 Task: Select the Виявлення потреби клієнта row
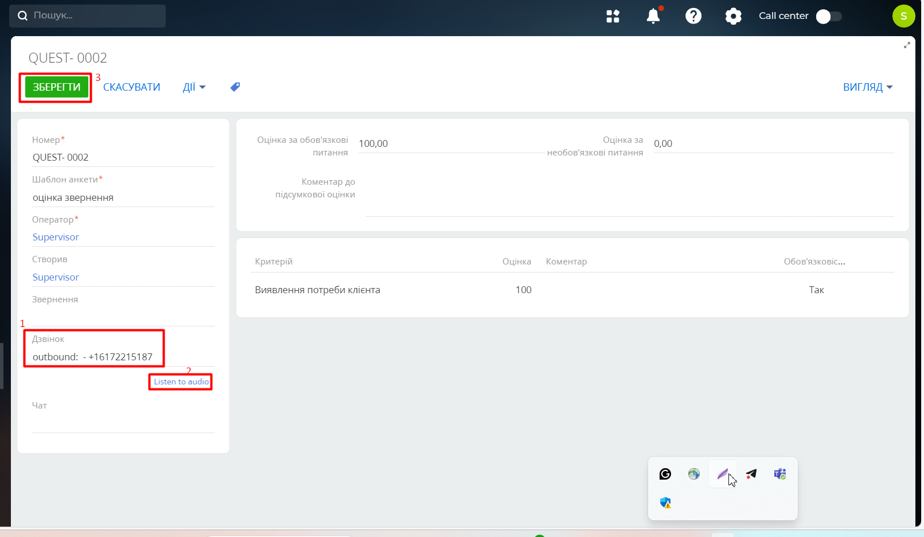[572, 290]
